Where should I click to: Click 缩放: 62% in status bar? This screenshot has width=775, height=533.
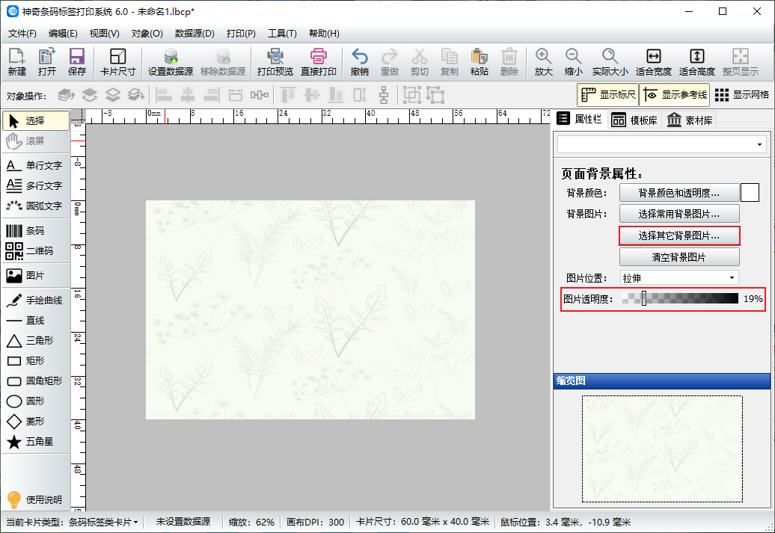coord(251,522)
